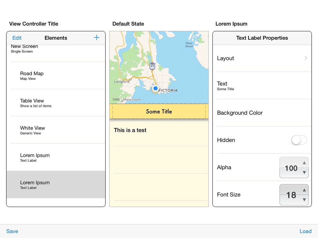Click the Font Size value 18

[291, 195]
